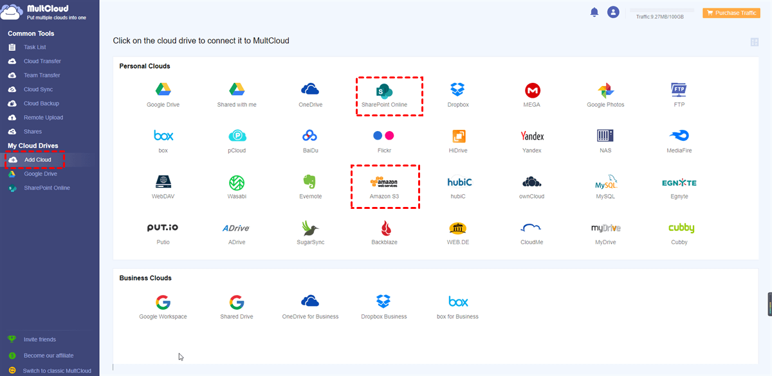
Task: Click the traffic usage progress bar
Action: [x=662, y=10]
